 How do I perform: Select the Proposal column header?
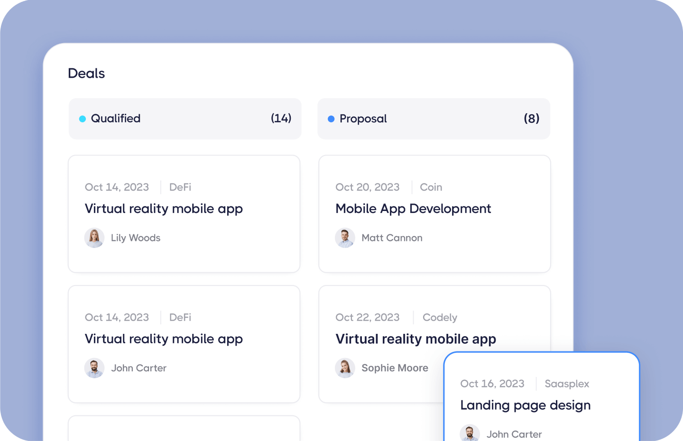(434, 119)
